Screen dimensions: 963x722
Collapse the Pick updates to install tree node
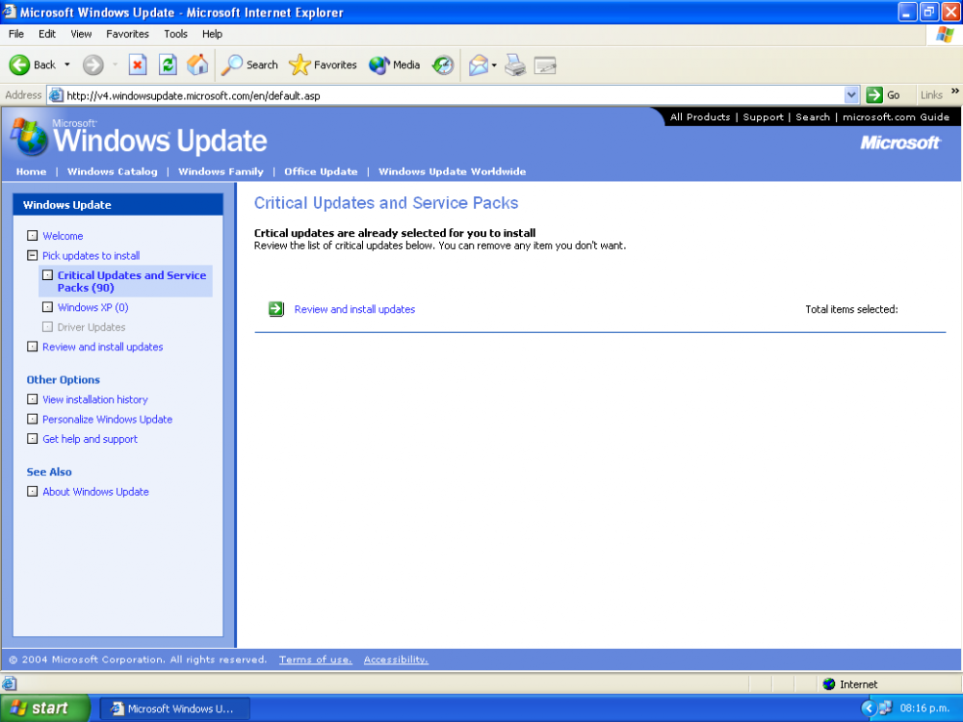click(x=33, y=256)
